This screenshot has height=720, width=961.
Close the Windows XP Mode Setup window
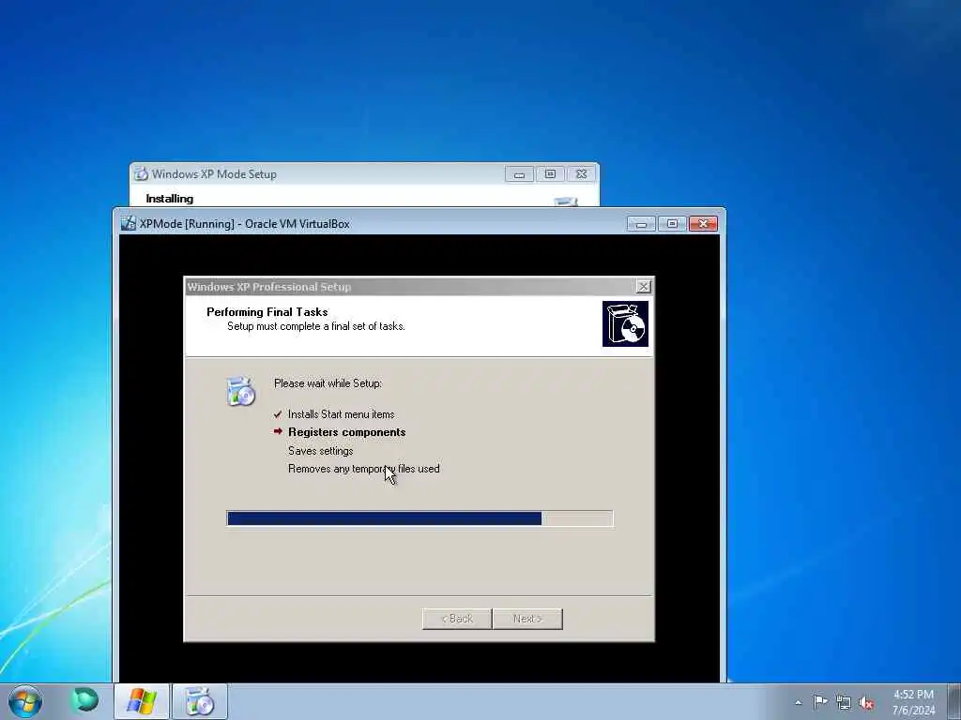581,174
